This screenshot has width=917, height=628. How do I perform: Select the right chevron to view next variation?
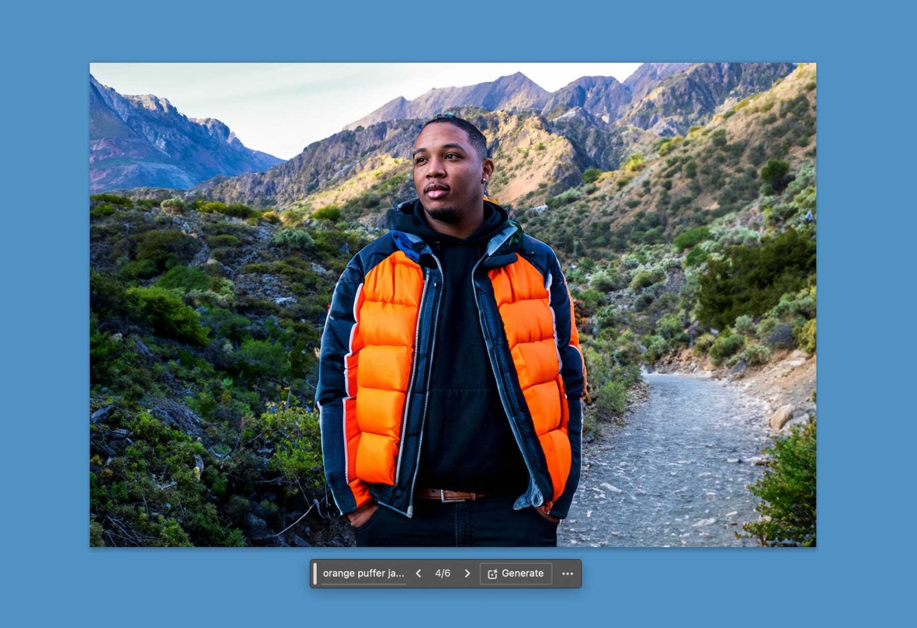pyautogui.click(x=467, y=573)
